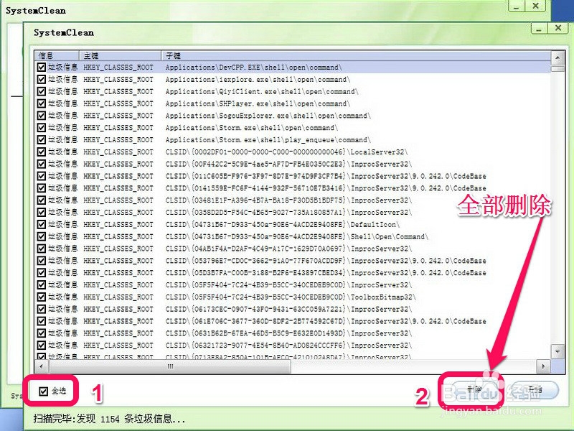Sort by the 主键 column header
Viewport: 574px width, 431px height.
[x=121, y=56]
